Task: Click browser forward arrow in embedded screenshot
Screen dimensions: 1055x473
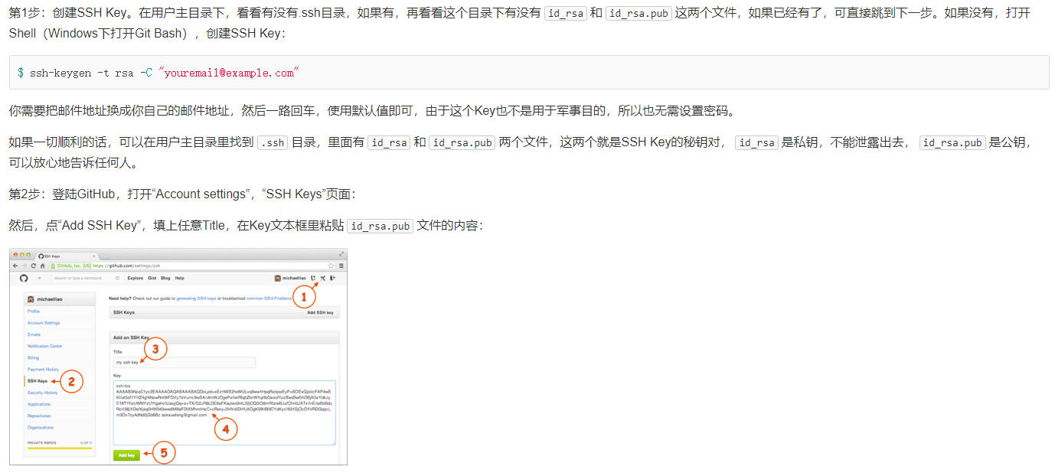Action: point(24,266)
